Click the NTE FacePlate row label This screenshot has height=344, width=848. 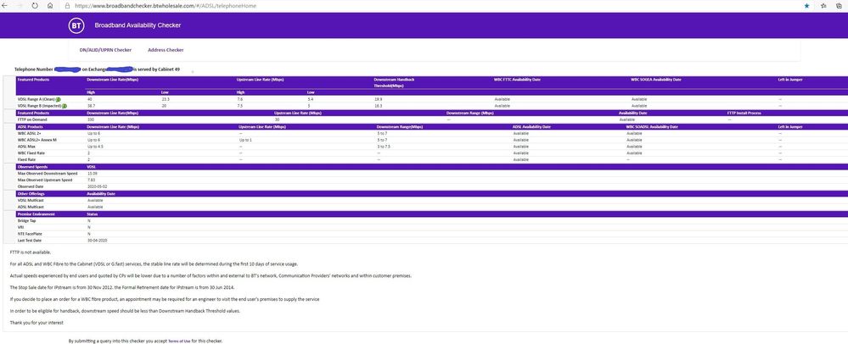tap(29, 234)
